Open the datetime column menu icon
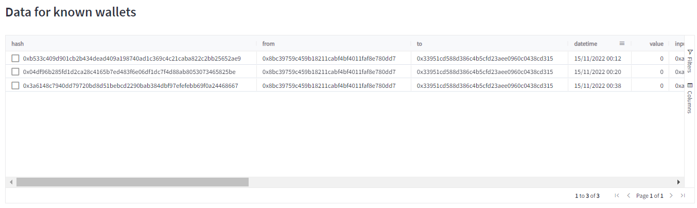This screenshot has height=208, width=697. [x=622, y=44]
